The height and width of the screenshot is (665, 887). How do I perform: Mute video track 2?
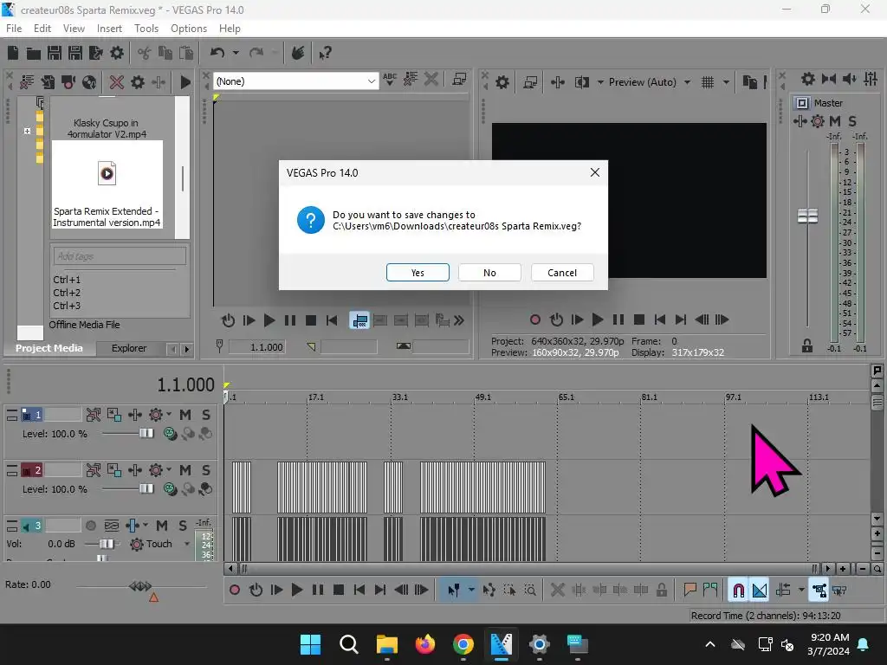coord(185,470)
